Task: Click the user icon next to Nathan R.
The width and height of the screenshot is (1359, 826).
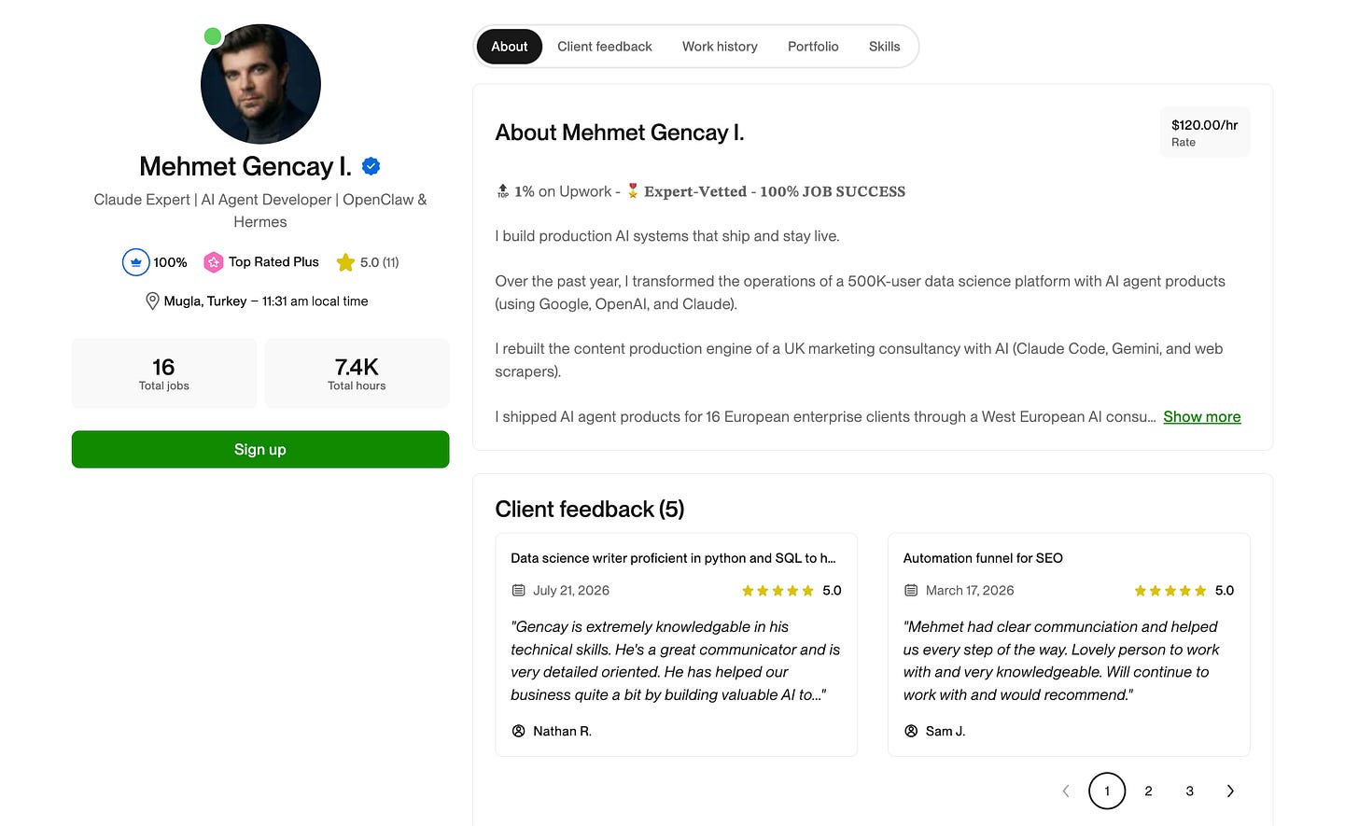Action: tap(519, 731)
